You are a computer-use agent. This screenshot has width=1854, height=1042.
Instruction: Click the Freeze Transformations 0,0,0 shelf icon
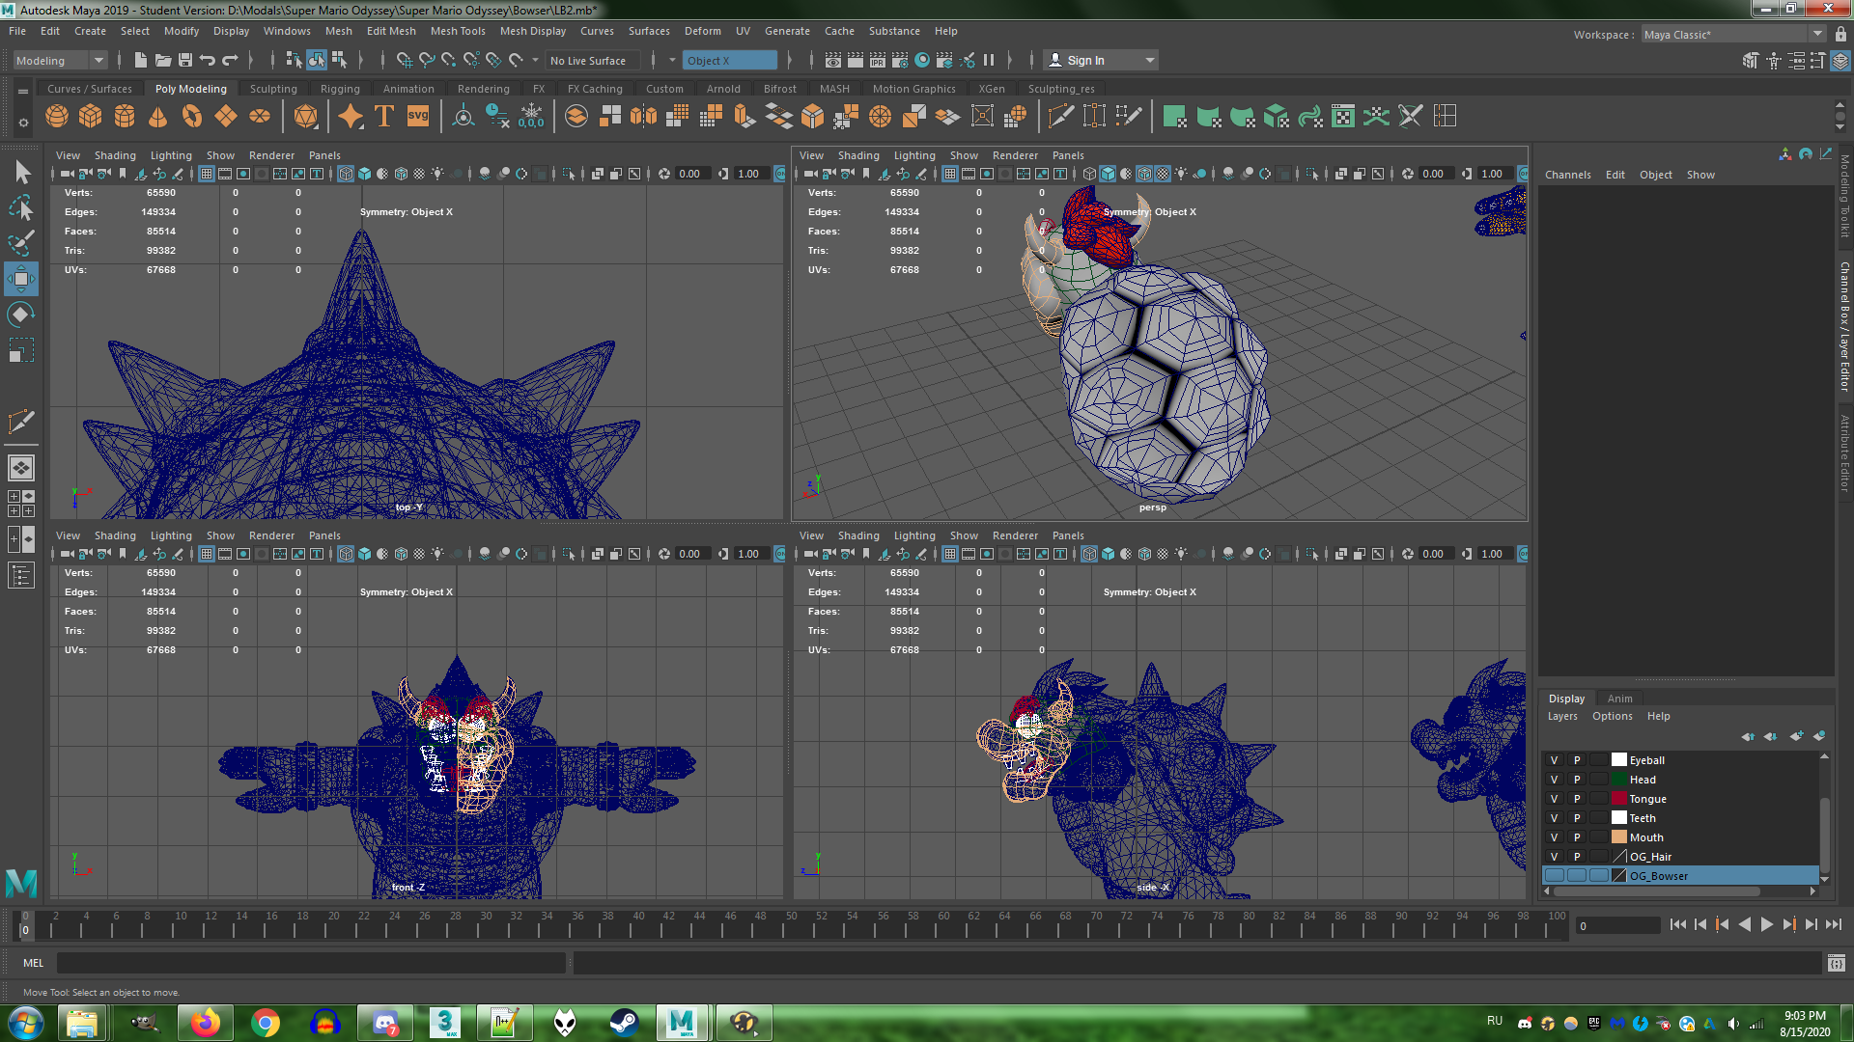[x=531, y=117]
